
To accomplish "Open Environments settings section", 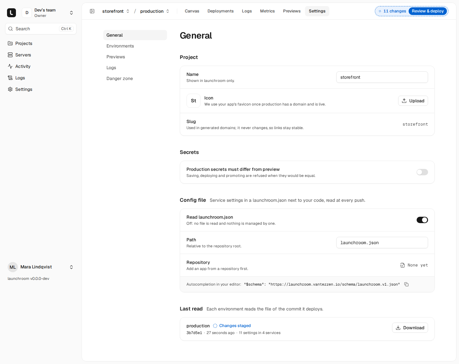I will 135,46.
